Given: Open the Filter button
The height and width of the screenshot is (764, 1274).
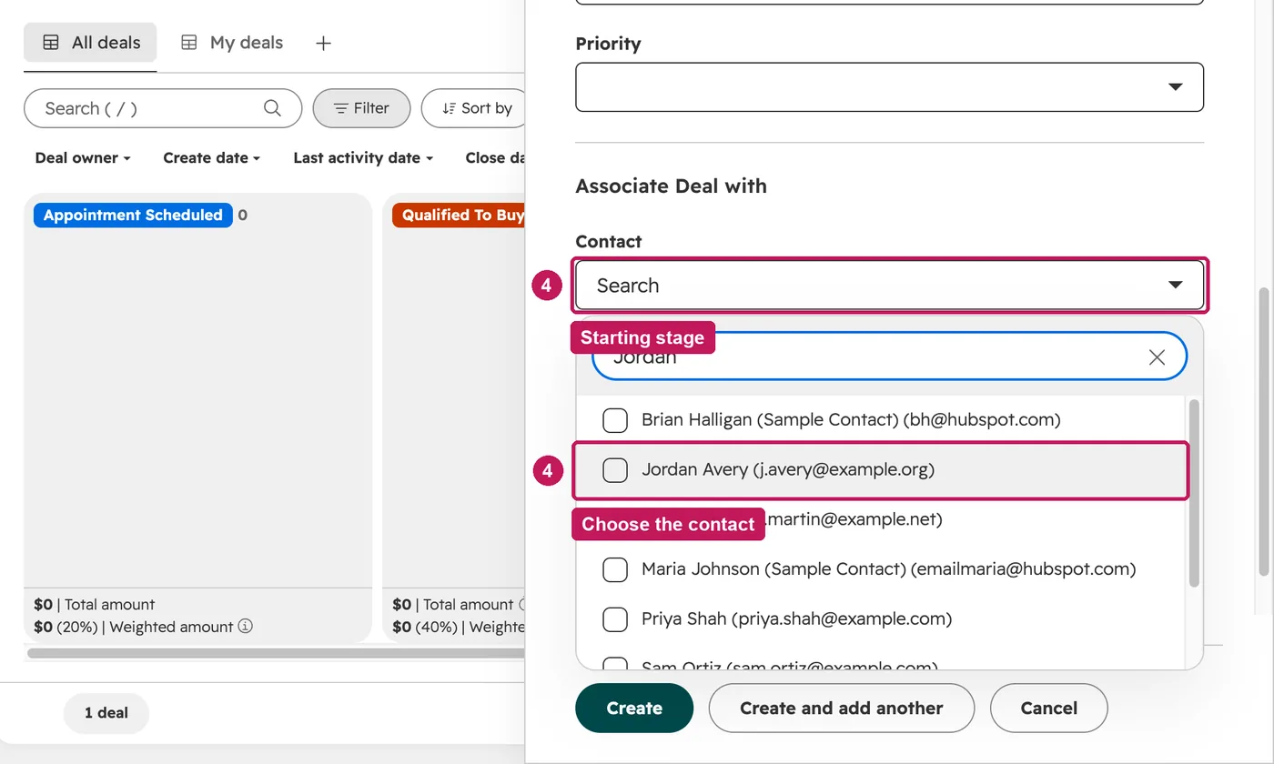Looking at the screenshot, I should pos(361,108).
